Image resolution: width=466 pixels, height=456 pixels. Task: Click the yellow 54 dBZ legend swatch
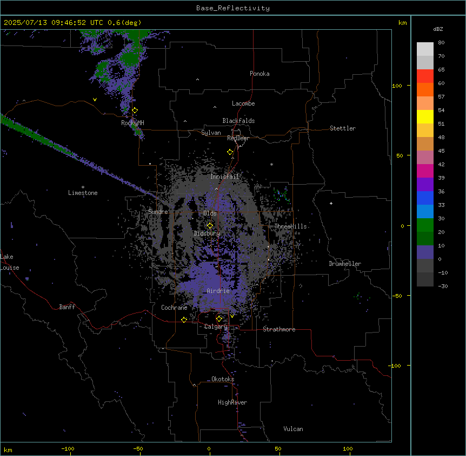point(425,116)
